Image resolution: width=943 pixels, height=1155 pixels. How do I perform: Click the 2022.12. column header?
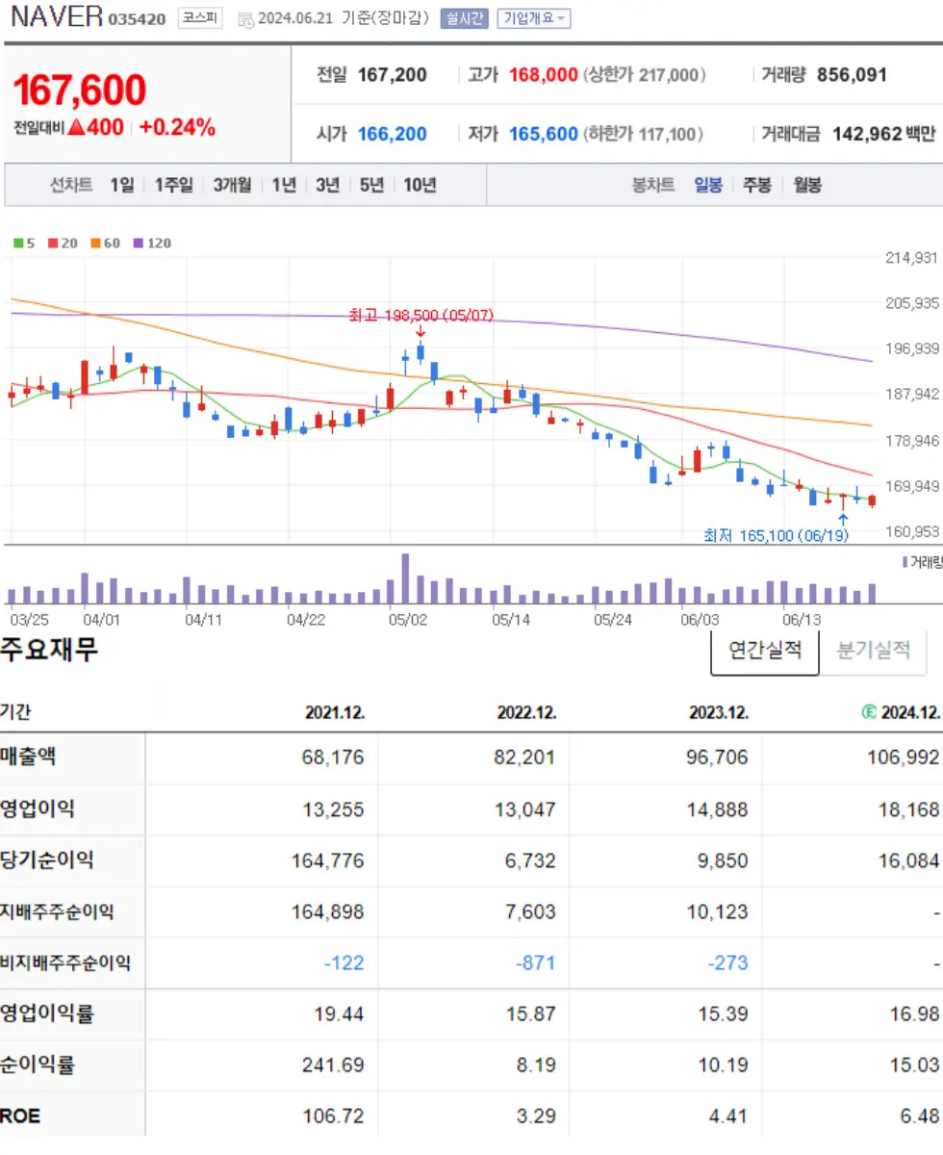click(527, 713)
